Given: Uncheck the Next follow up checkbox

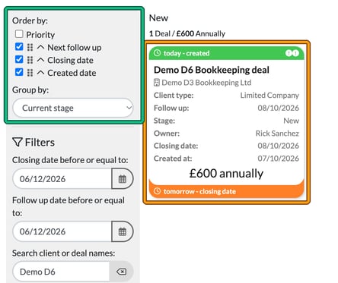Looking at the screenshot, I should pos(19,47).
